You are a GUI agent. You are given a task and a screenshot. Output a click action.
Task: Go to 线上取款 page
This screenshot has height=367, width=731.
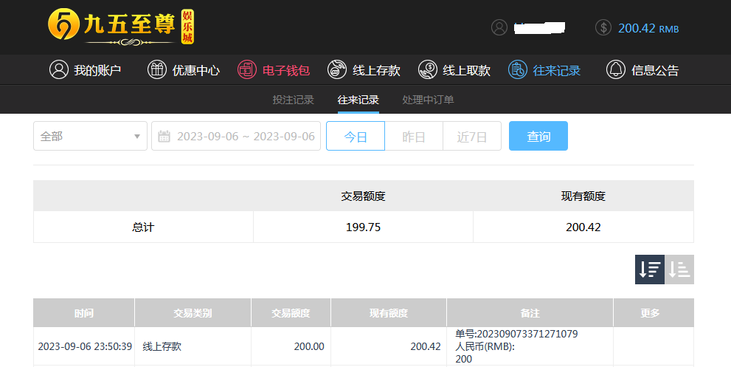coord(454,70)
